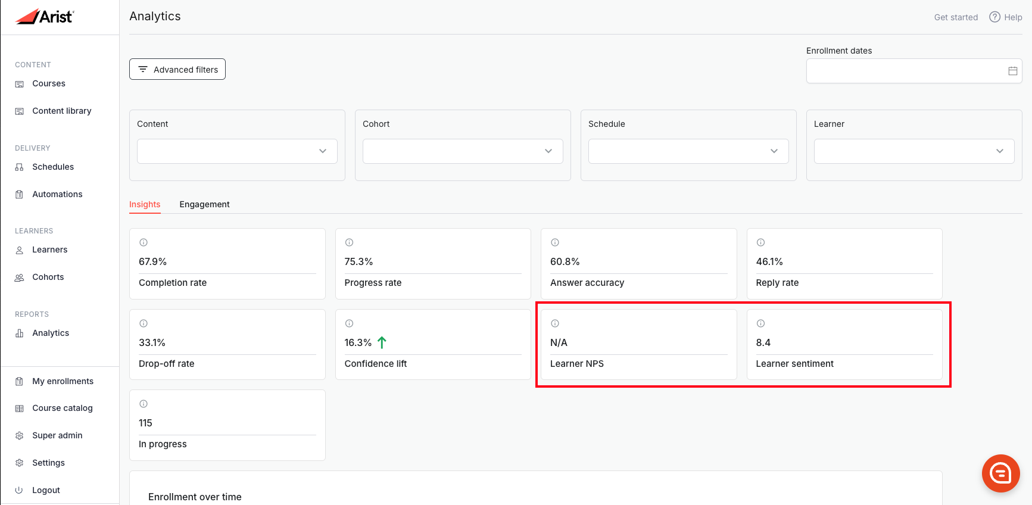Expand the Learner filter dropdown
Image resolution: width=1032 pixels, height=505 pixels.
click(914, 151)
